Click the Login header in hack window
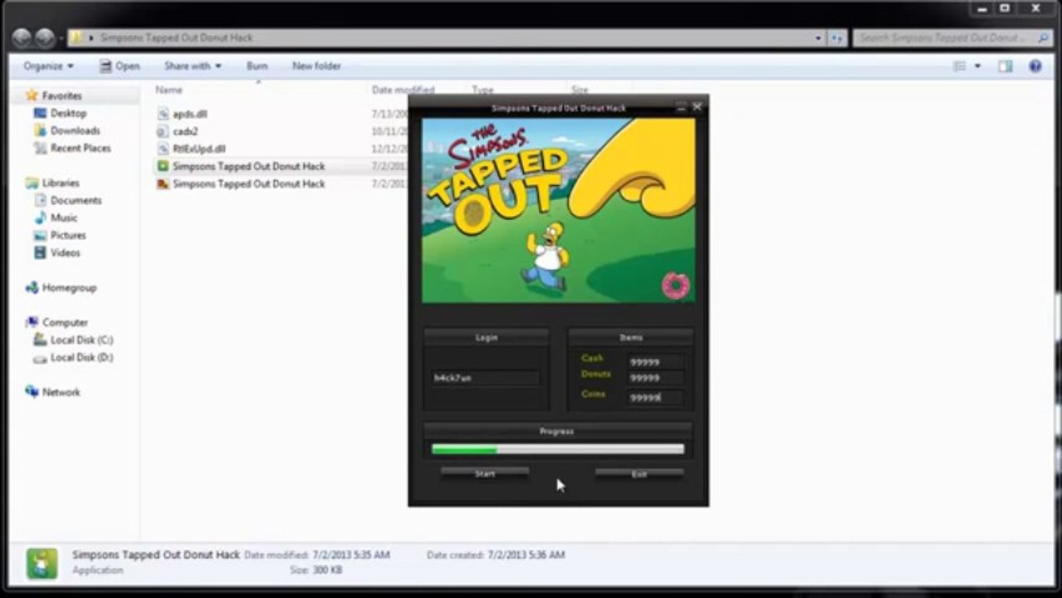 click(x=487, y=337)
